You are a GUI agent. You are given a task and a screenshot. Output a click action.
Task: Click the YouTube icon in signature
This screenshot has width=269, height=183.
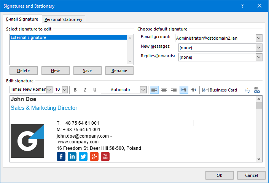click(105, 156)
